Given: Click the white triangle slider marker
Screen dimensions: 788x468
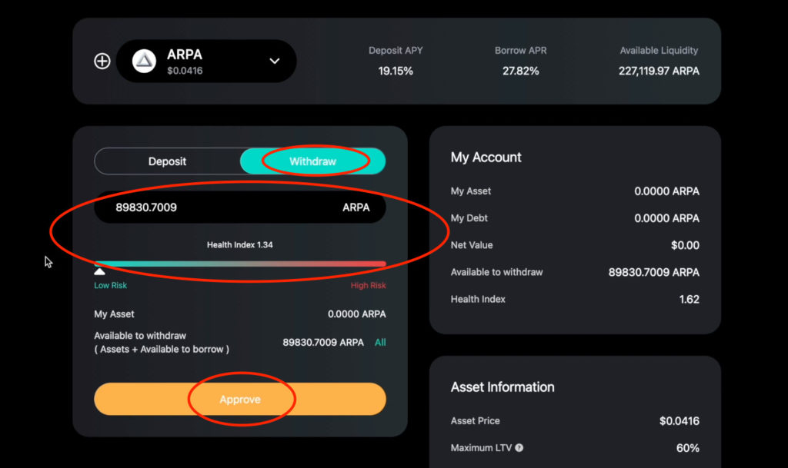Looking at the screenshot, I should [99, 271].
